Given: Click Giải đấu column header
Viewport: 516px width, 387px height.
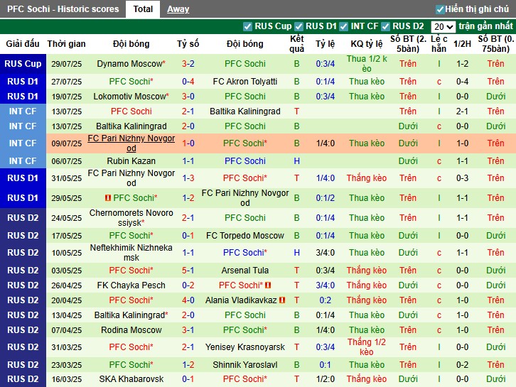Looking at the screenshot, I should 23,44.
